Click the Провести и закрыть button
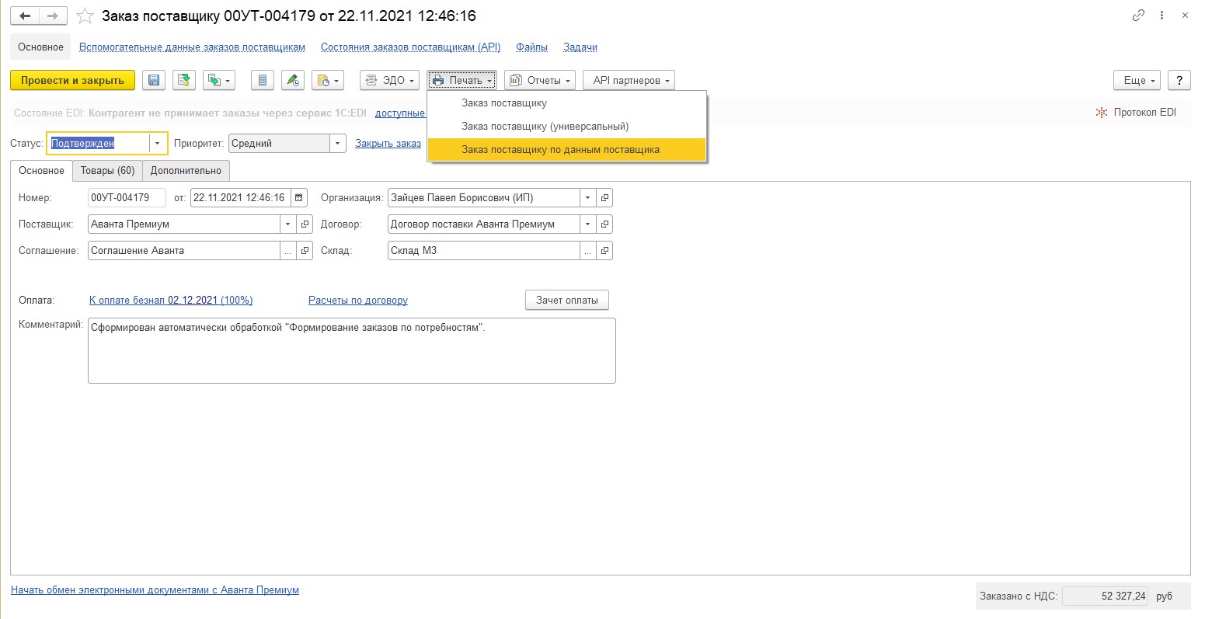The height and width of the screenshot is (619, 1205). [72, 81]
